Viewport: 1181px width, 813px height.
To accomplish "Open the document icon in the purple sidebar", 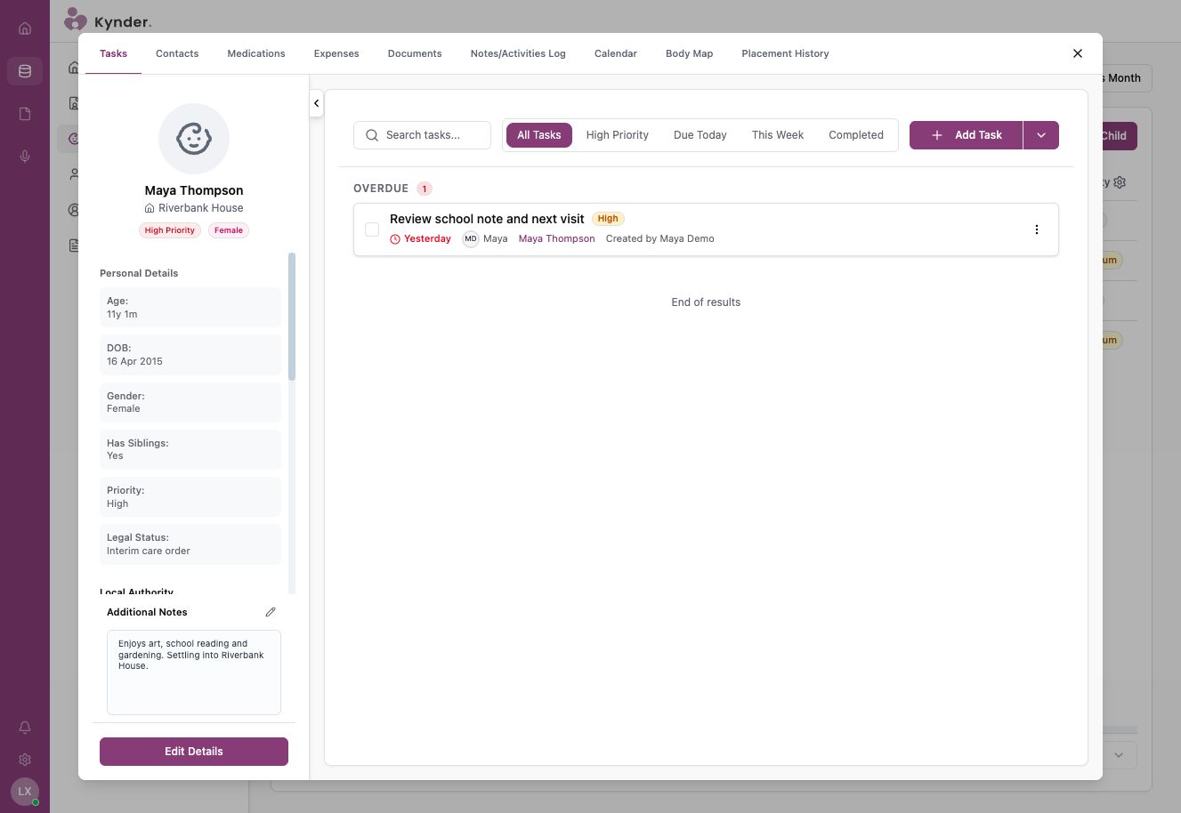I will tap(25, 114).
